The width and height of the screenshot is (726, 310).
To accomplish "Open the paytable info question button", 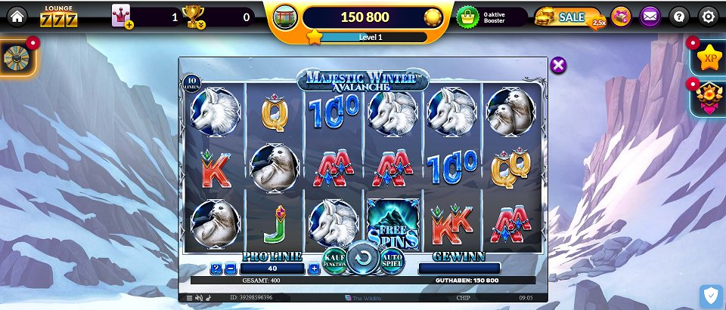I will pyautogui.click(x=216, y=269).
